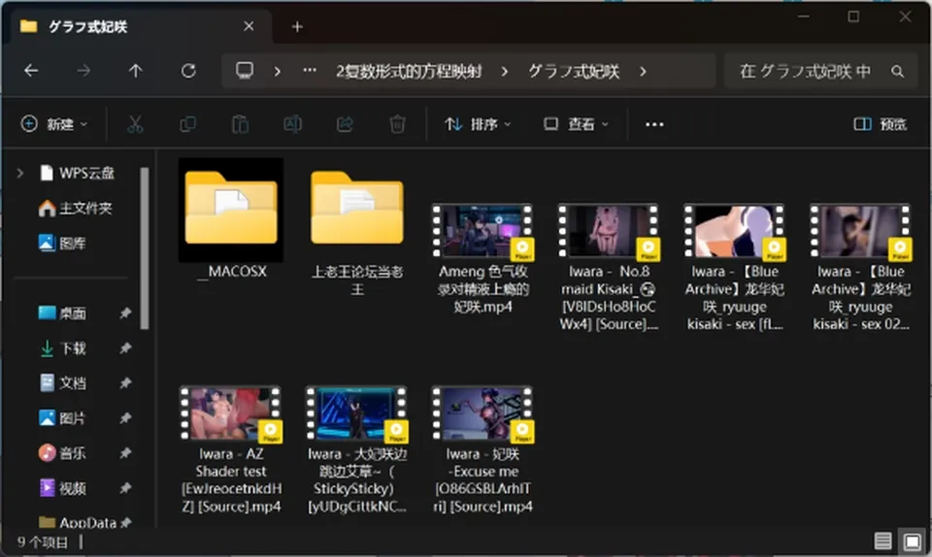Click the PC icon in address bar
Viewport: 932px width, 557px height.
click(x=245, y=71)
